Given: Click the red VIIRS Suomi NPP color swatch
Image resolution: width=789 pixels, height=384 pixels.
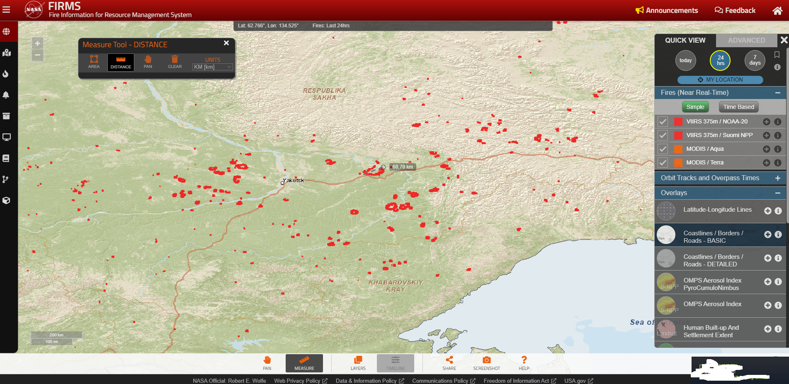Looking at the screenshot, I should tap(678, 135).
